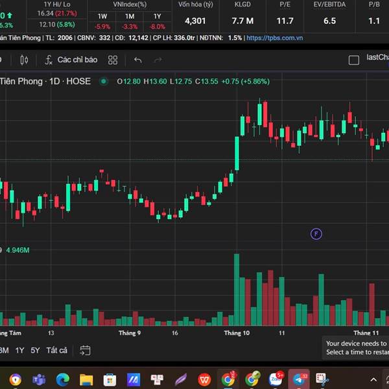Image resolution: width=389 pixels, height=389 pixels.
Task: Open the white squares app in taskbar
Action: [157, 379]
